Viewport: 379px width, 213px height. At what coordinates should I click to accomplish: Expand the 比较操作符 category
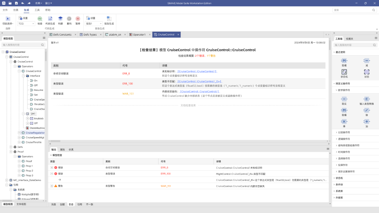337,133
